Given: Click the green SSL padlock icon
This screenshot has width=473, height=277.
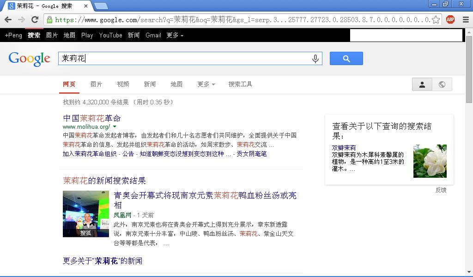Looking at the screenshot, I should tap(49, 20).
